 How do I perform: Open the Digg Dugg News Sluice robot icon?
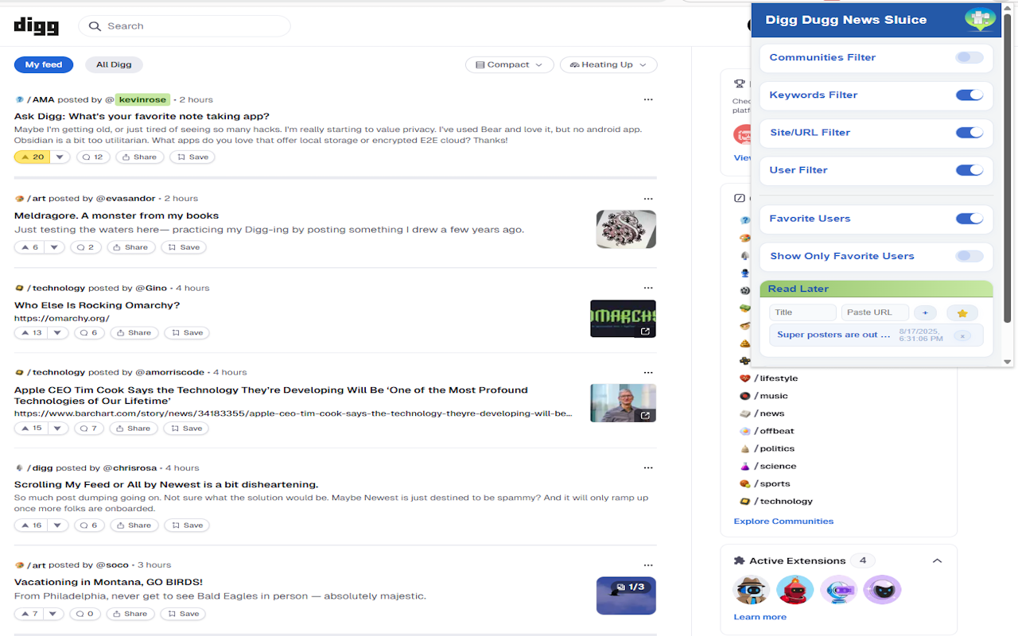coord(980,19)
